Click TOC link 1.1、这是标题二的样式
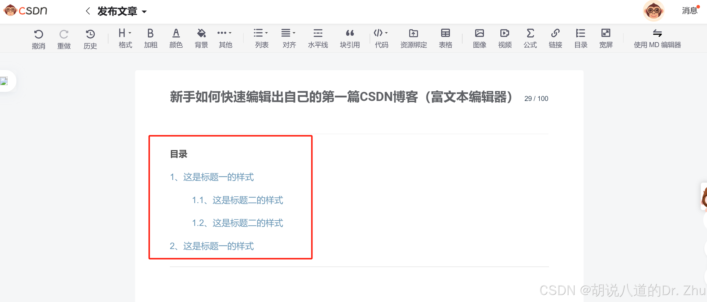Screen dimensions: 707x302 click(x=237, y=200)
